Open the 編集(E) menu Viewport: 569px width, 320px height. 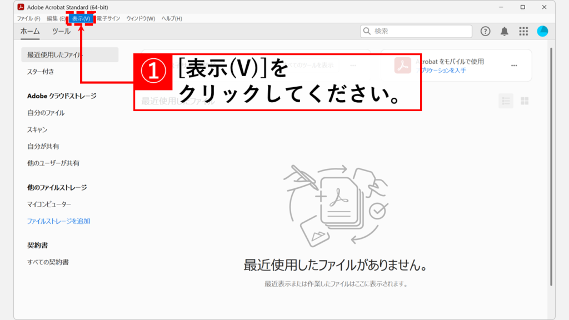pyautogui.click(x=56, y=18)
